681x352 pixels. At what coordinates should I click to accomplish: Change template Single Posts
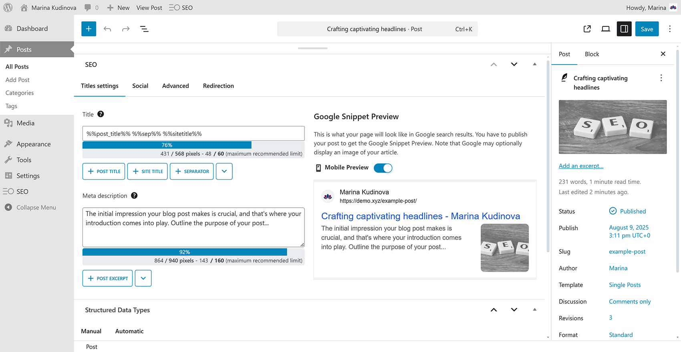pos(625,285)
